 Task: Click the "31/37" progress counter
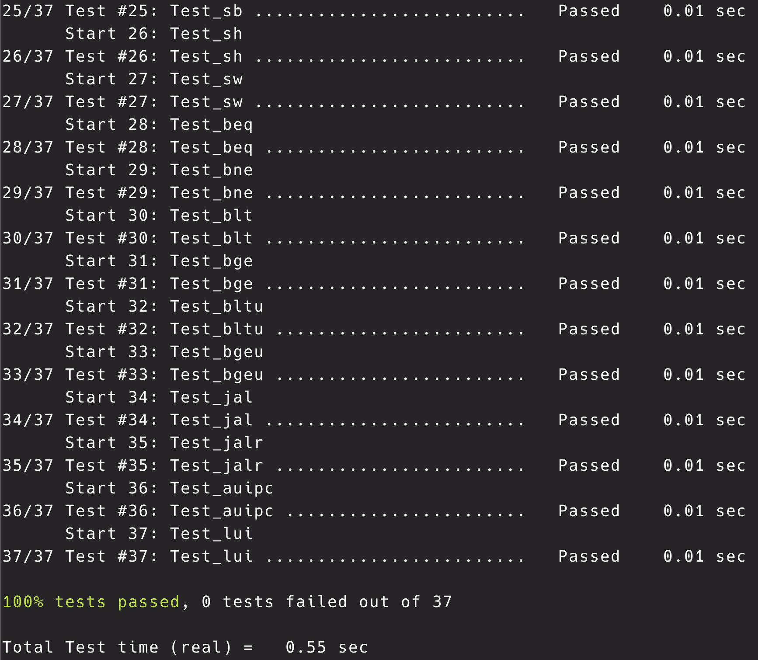28,284
